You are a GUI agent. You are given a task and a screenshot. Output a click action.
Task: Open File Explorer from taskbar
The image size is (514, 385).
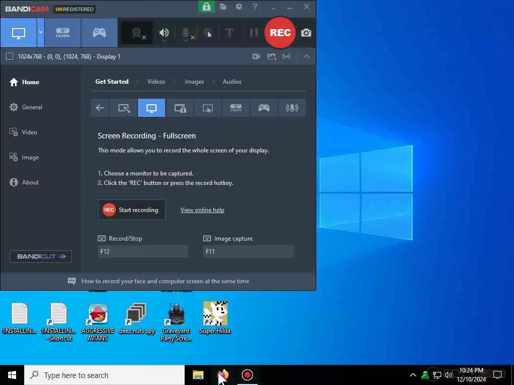198,375
